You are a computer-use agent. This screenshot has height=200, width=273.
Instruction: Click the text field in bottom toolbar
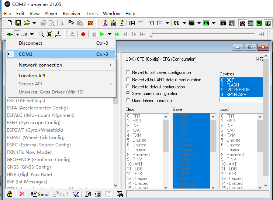pos(197,194)
